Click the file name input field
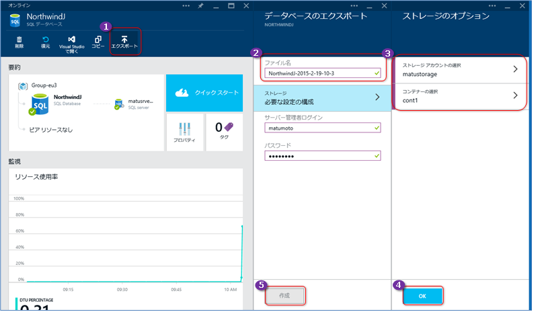The width and height of the screenshot is (538, 312). [323, 73]
